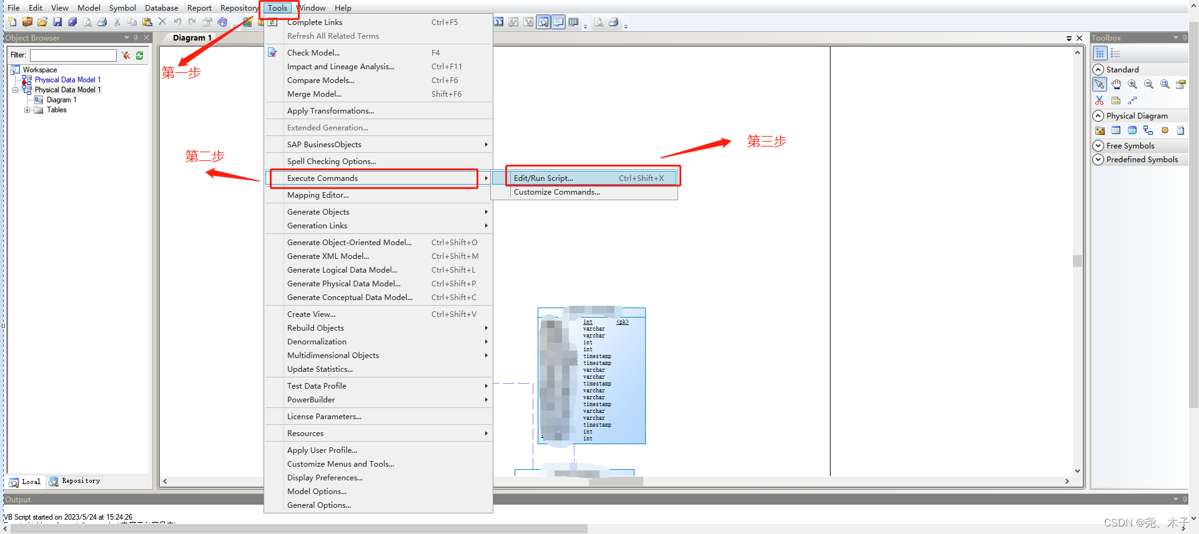Open the Resources submenu
Screen dimensions: 1199x534
[x=378, y=434]
